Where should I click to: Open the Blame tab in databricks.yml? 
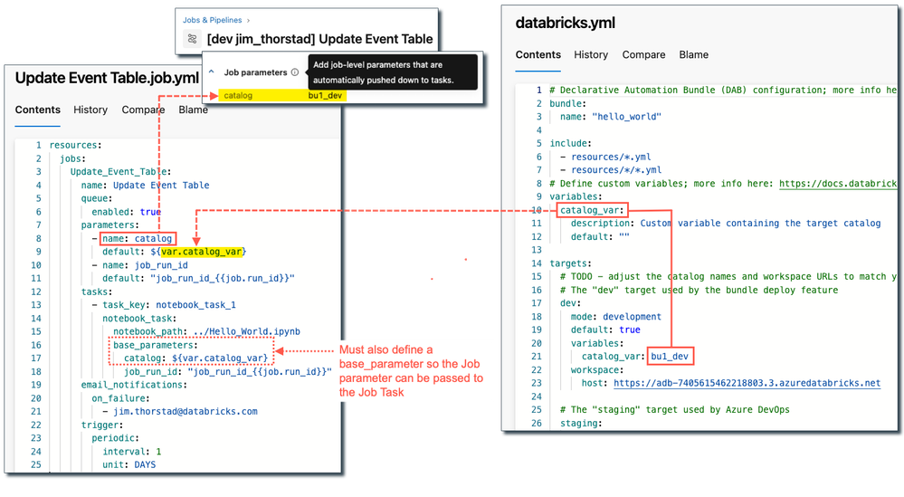click(694, 54)
